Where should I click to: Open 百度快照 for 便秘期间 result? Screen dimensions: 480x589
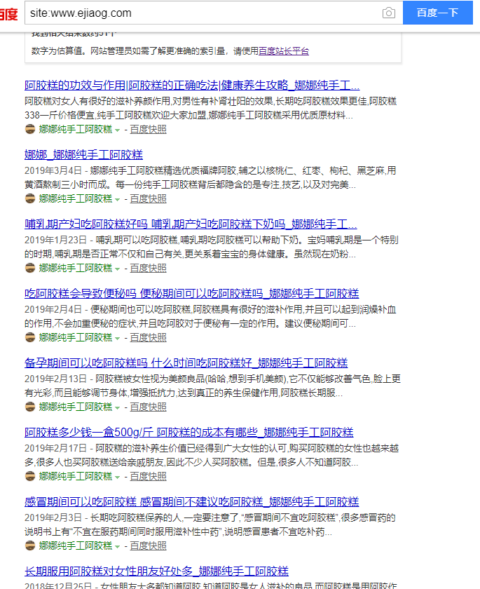pyautogui.click(x=149, y=338)
